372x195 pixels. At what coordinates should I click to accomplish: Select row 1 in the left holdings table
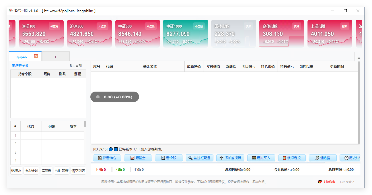(47, 136)
